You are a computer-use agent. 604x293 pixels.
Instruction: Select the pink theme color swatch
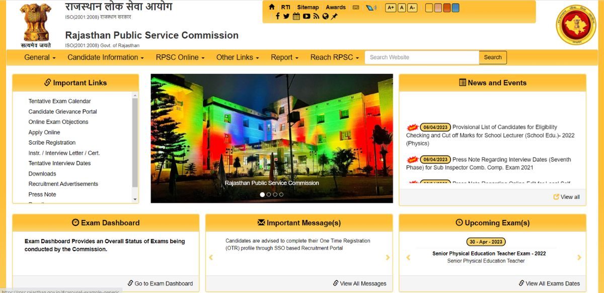tap(438, 8)
